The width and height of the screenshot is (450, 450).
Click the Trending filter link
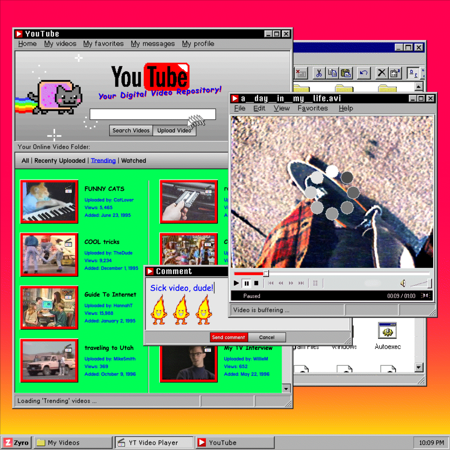103,160
